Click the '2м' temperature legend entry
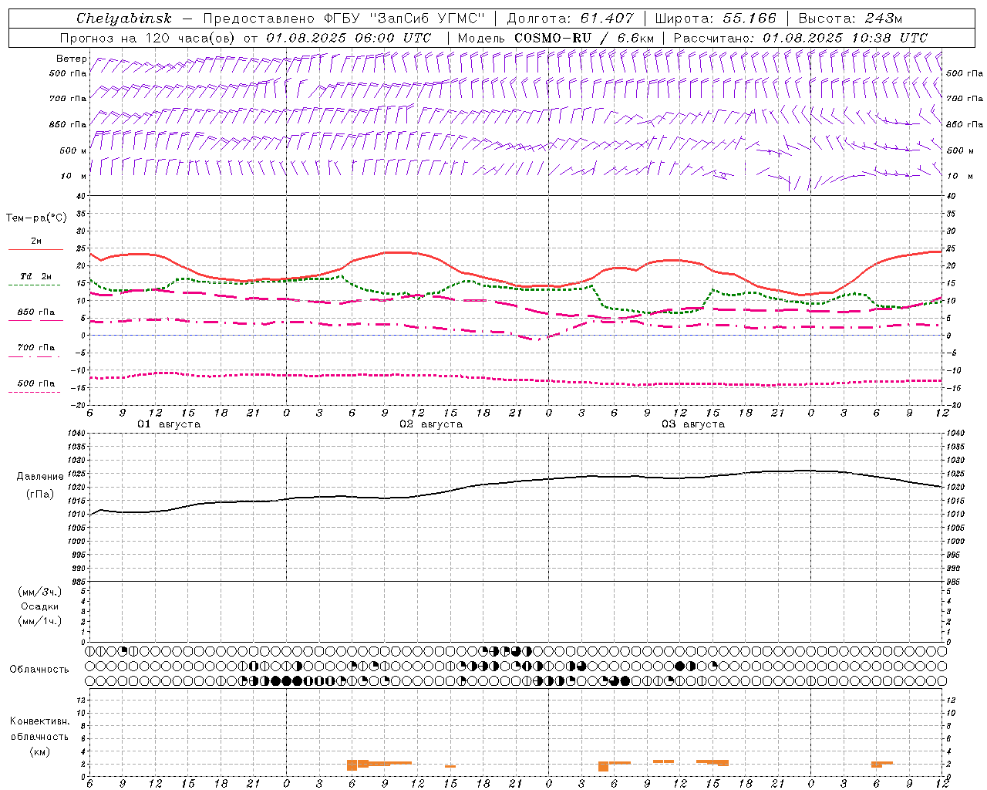Screen dimensions: 987x790 (x=36, y=241)
